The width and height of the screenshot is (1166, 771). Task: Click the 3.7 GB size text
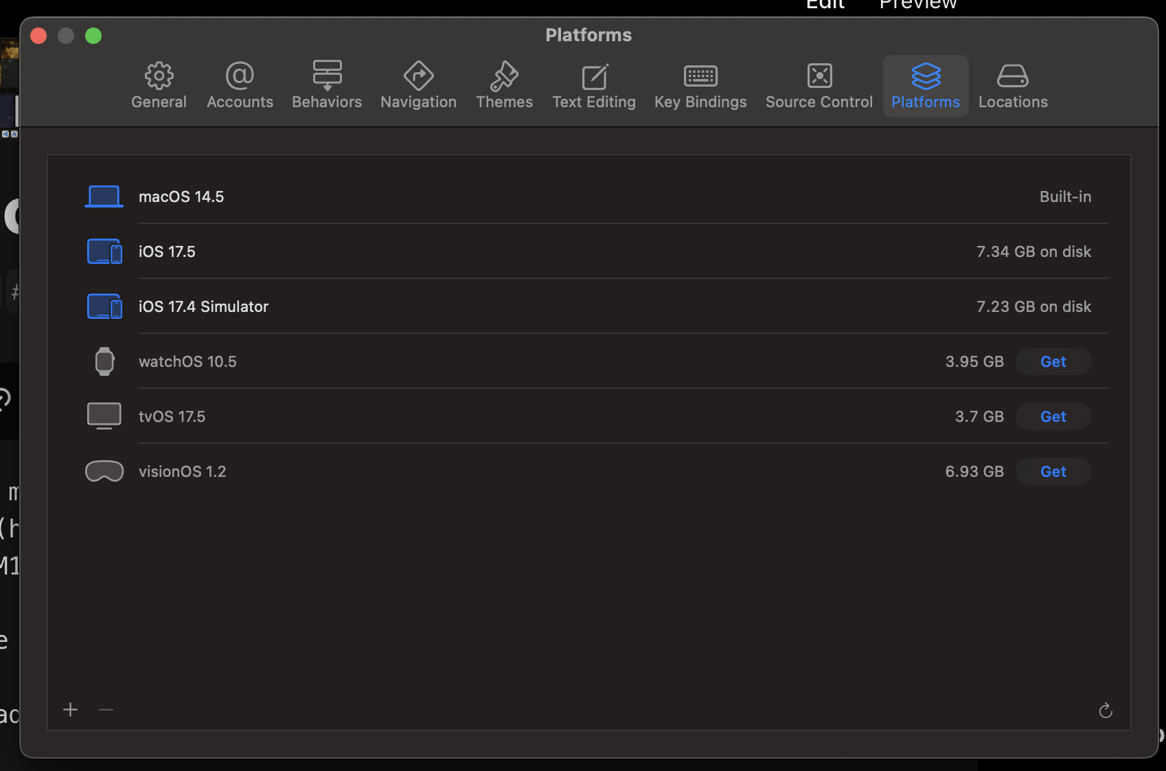click(x=979, y=416)
